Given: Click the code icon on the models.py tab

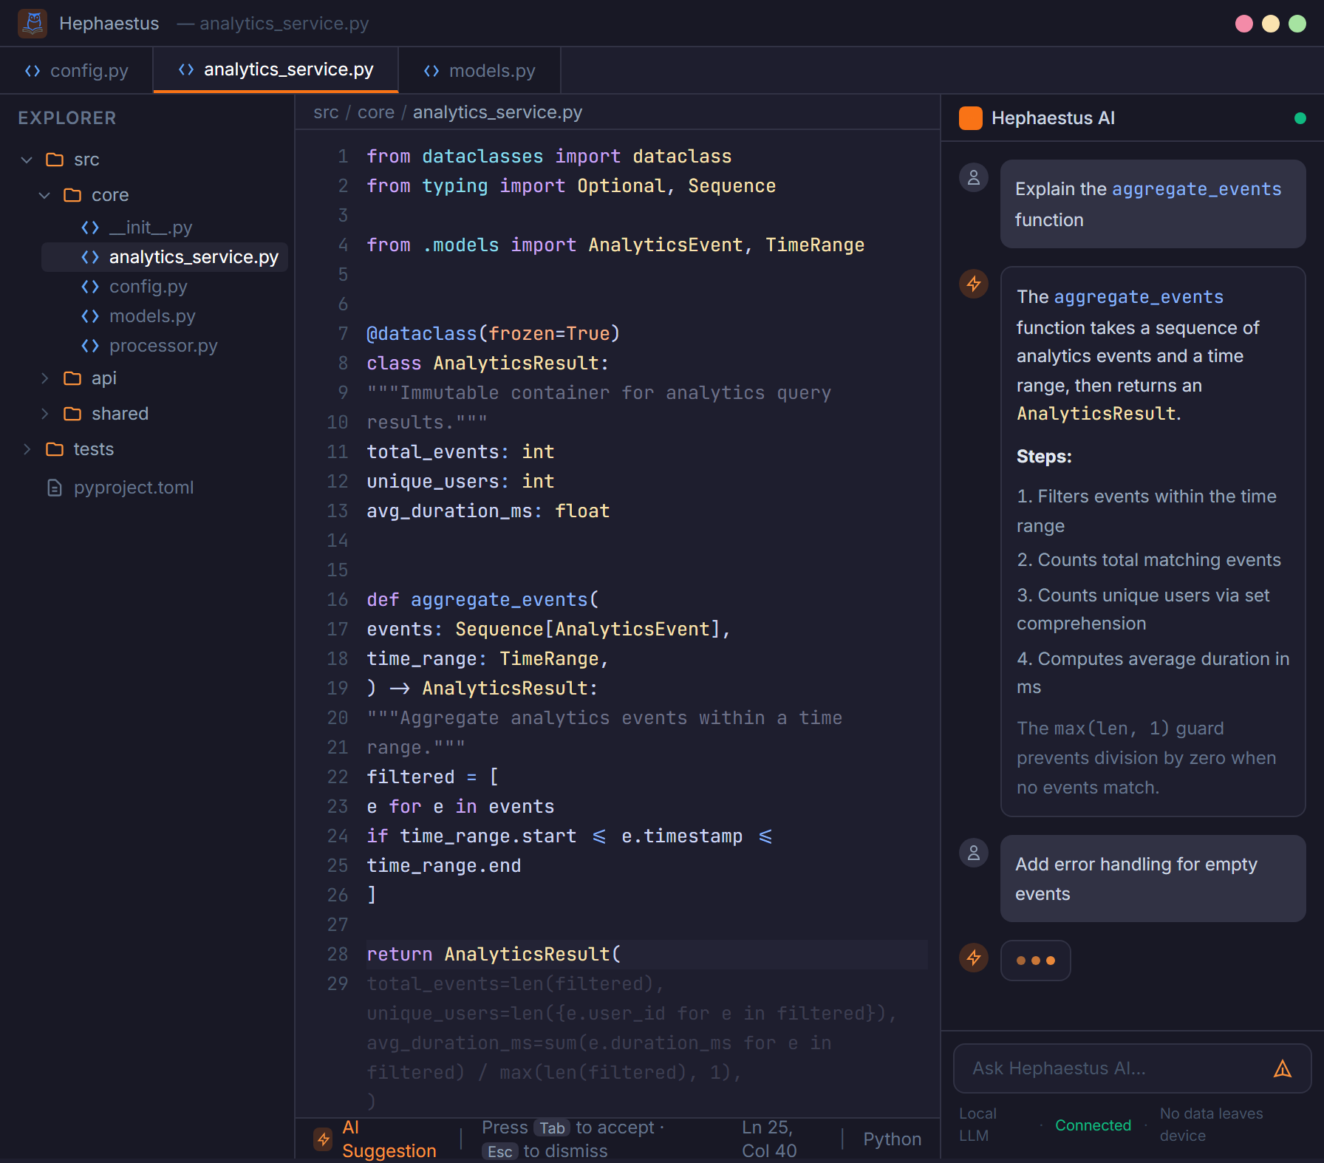Looking at the screenshot, I should (x=431, y=70).
